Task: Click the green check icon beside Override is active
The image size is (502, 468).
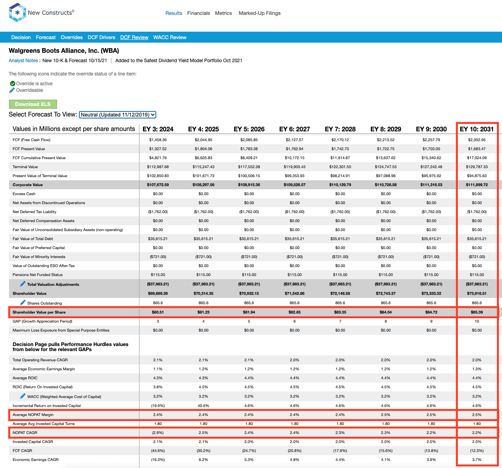Action: coord(13,84)
